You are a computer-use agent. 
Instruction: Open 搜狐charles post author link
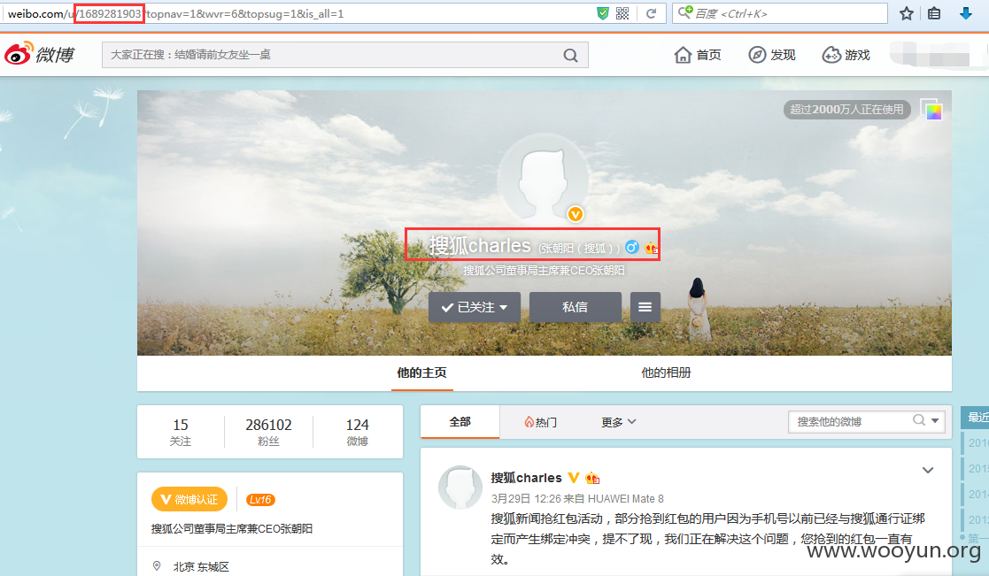526,478
